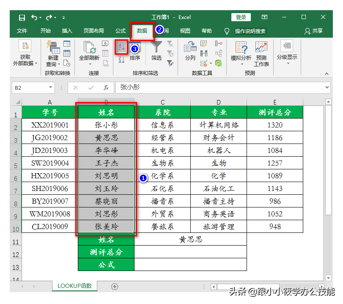Click Clear filter icon
Viewport: 343px width, 304px height.
170,44
